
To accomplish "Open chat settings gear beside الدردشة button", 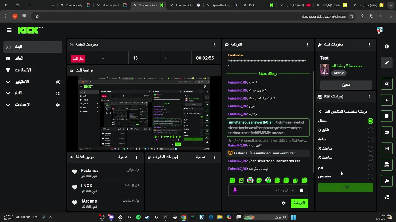I will point(284,203).
